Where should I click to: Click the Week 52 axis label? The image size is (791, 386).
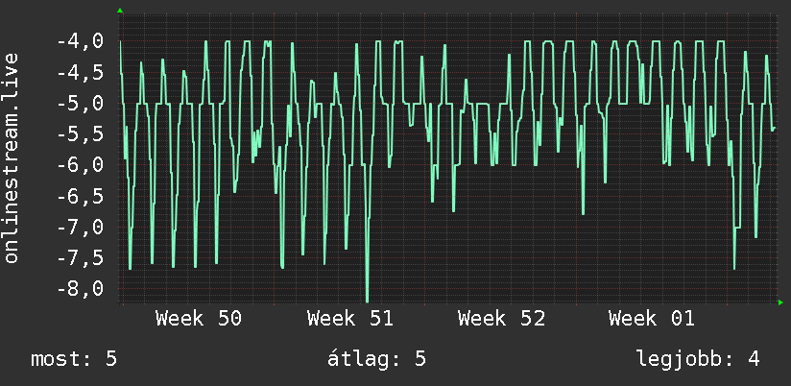[501, 319]
